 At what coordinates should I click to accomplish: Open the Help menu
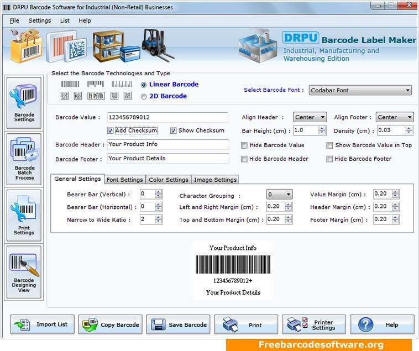85,20
